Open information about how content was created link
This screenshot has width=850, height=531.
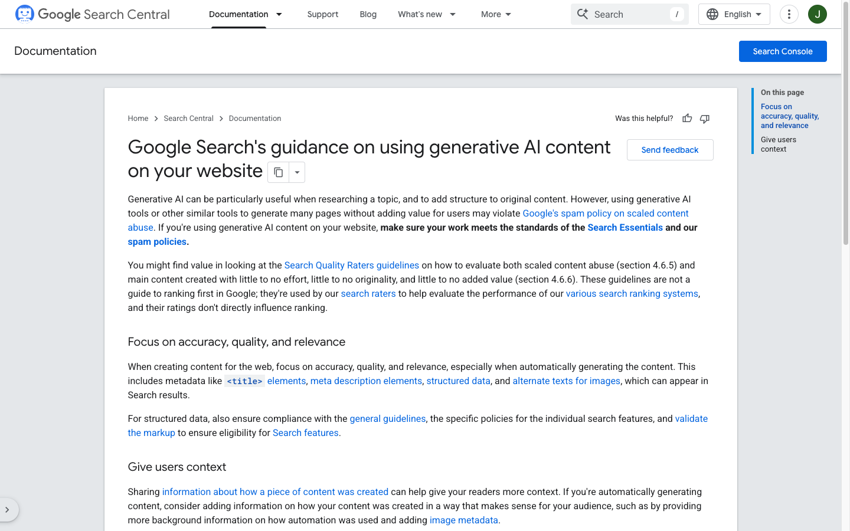click(275, 492)
